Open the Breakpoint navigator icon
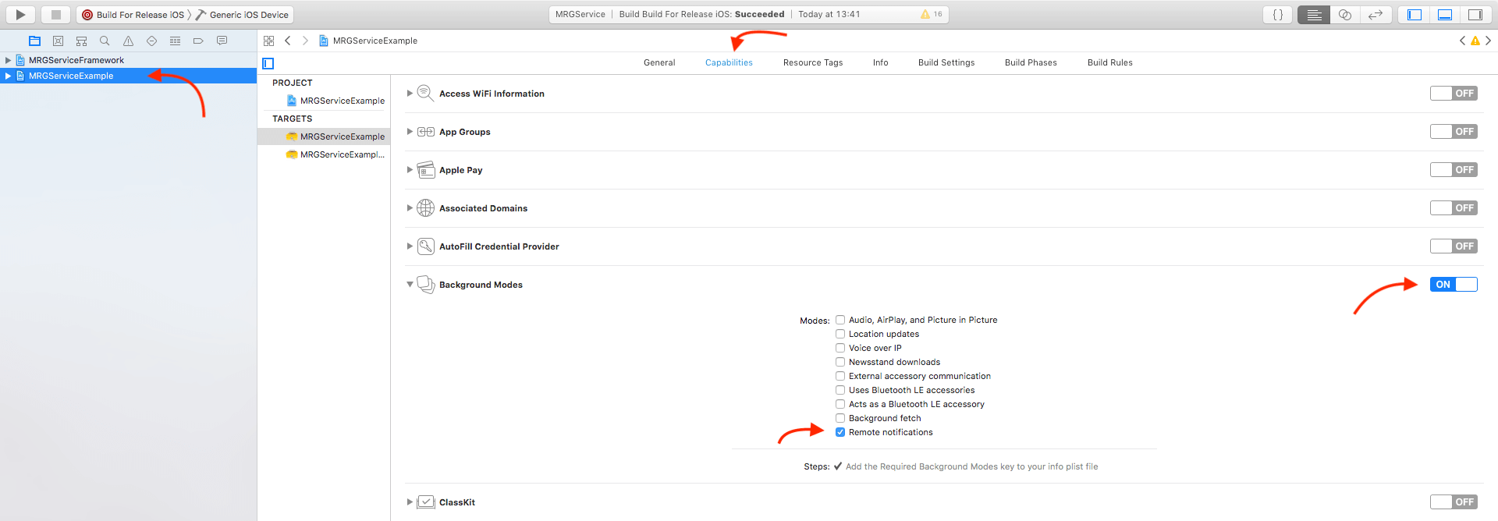 coord(198,41)
